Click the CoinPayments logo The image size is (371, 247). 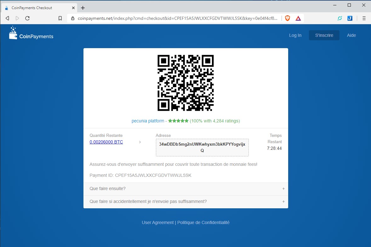pos(31,33)
